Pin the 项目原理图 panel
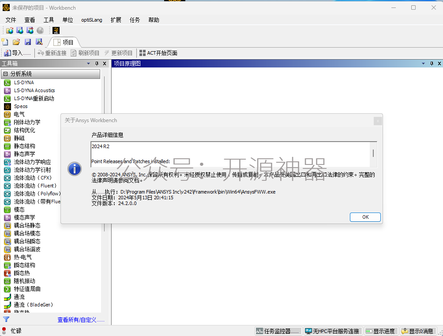 (x=432, y=63)
